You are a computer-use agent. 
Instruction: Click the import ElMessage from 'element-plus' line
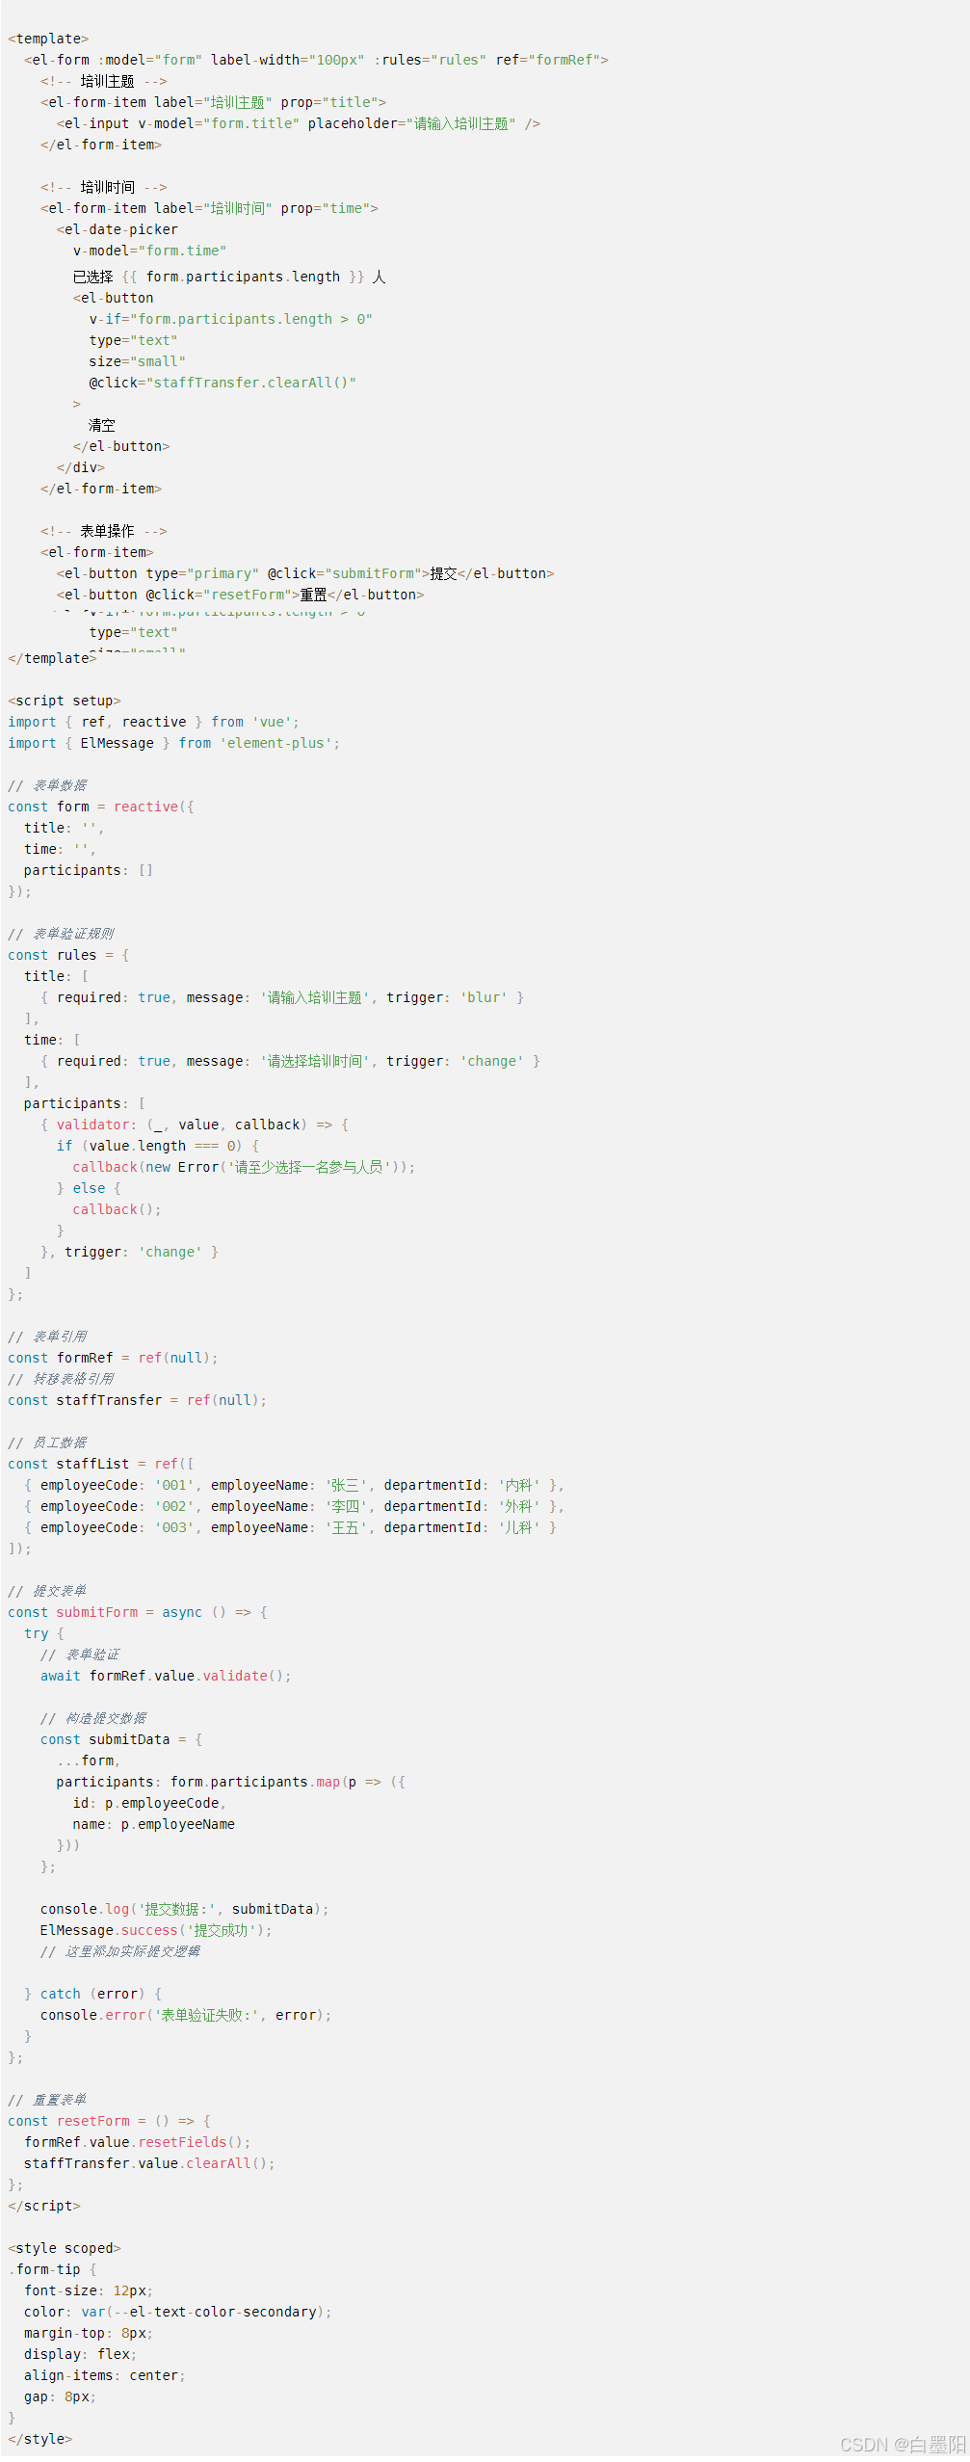pyautogui.click(x=173, y=743)
